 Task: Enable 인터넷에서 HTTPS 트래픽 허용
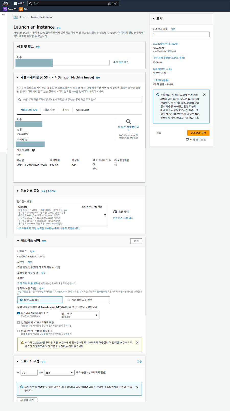click(18, 323)
